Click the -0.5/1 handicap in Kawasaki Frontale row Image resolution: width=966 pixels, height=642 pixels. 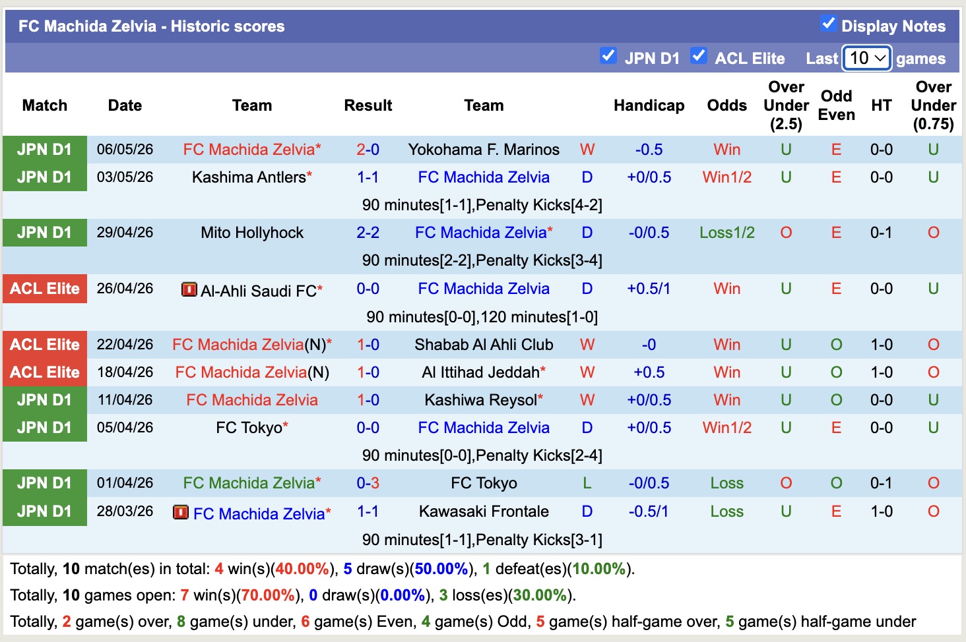[649, 511]
